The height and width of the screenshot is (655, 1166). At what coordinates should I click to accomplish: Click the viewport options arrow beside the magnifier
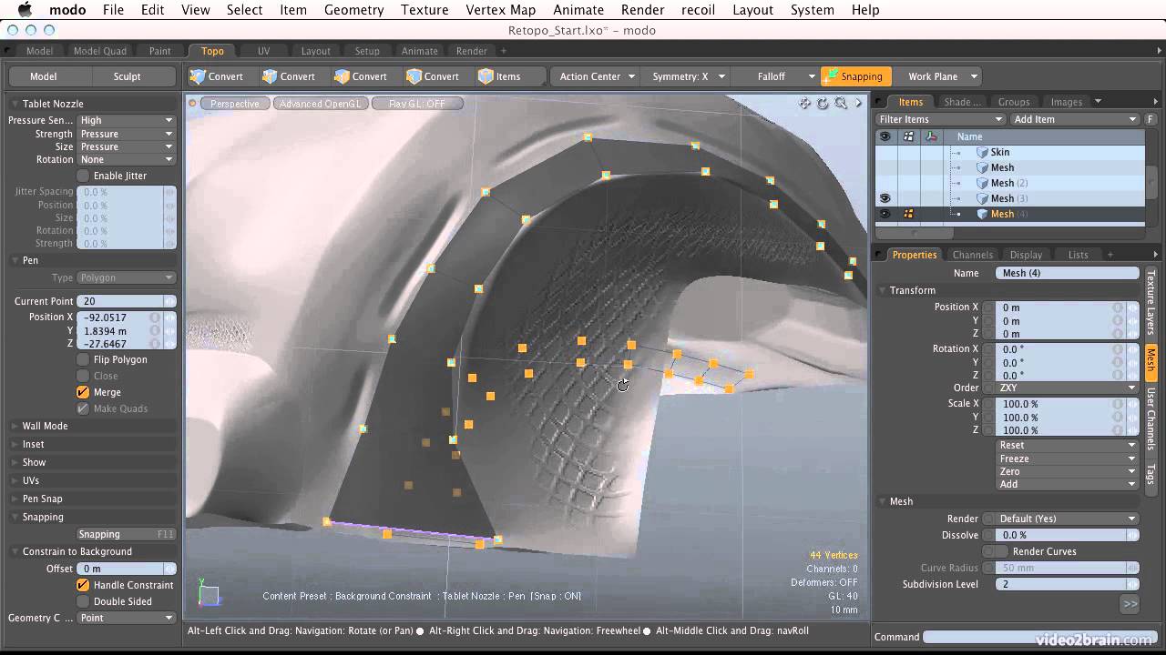pos(858,104)
